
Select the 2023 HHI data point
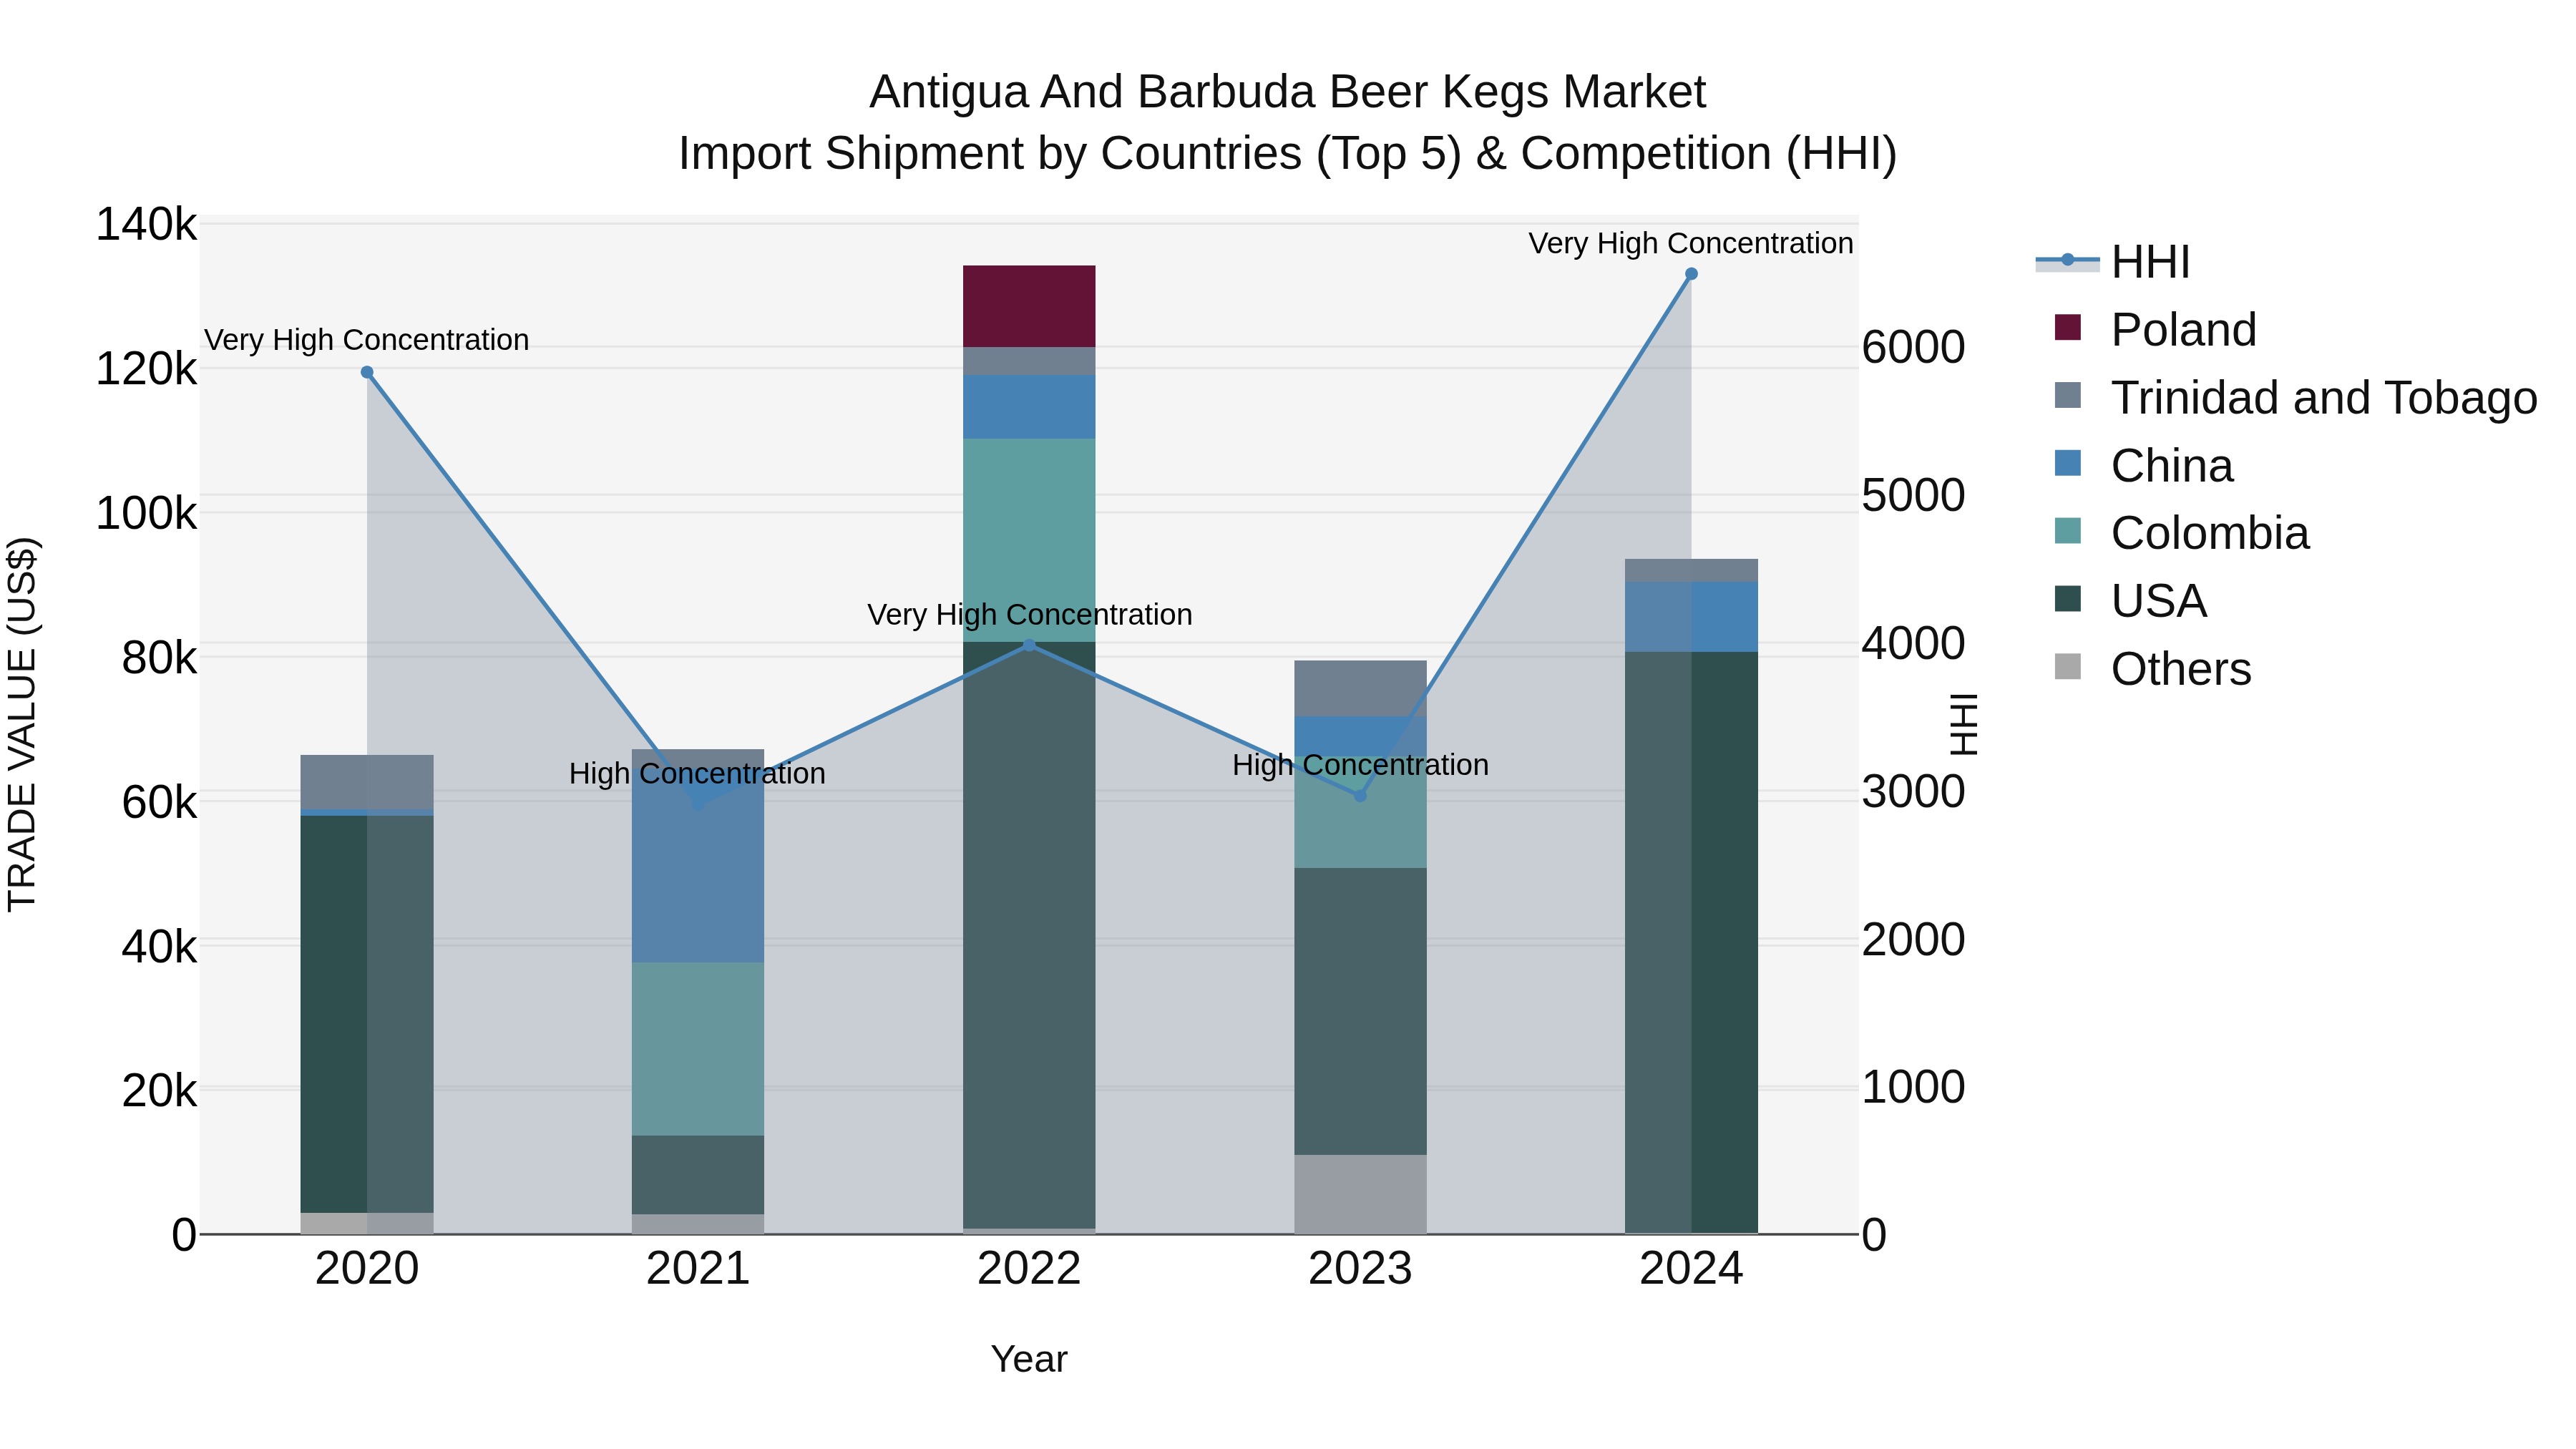1360,796
